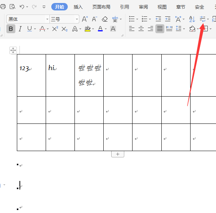Viewport: 216px width, 213px height.
Task: Click the superscript X² icon
Action: [55, 29]
